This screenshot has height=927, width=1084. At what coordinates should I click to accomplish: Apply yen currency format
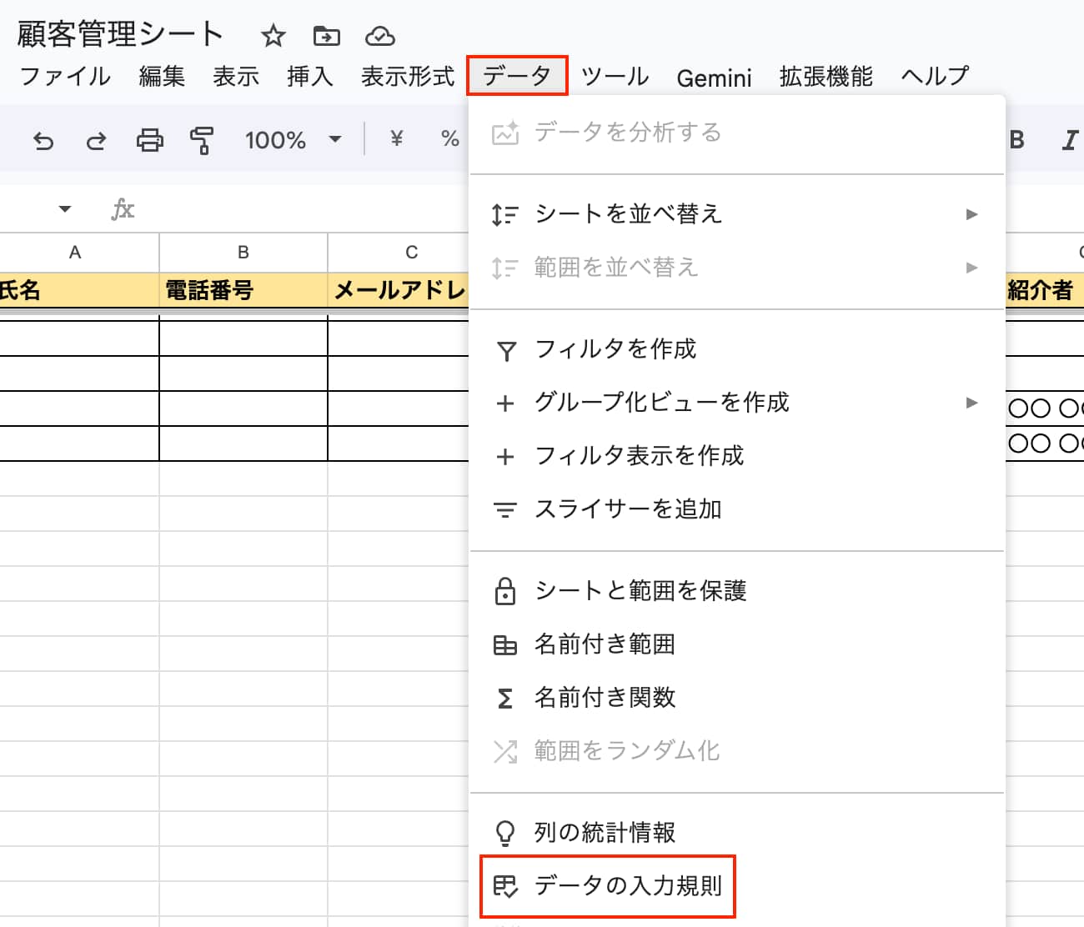(x=397, y=139)
